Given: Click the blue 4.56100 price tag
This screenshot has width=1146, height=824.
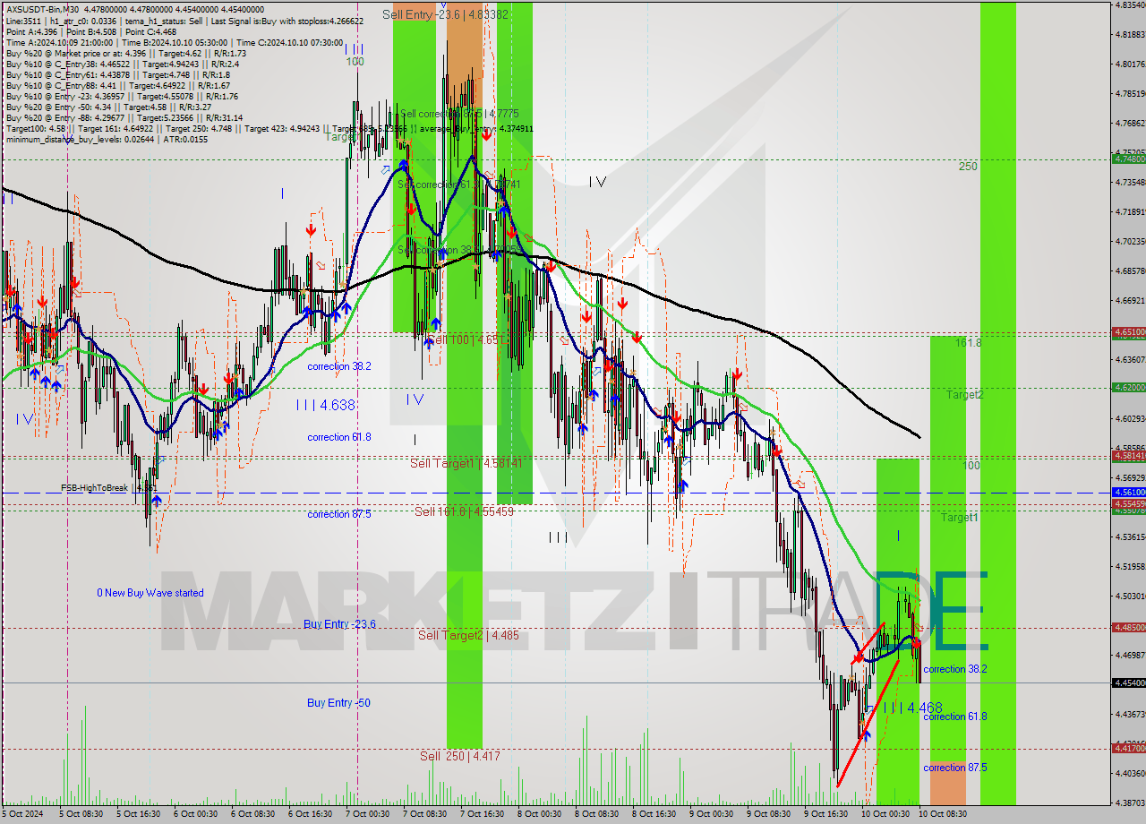Looking at the screenshot, I should [1129, 492].
